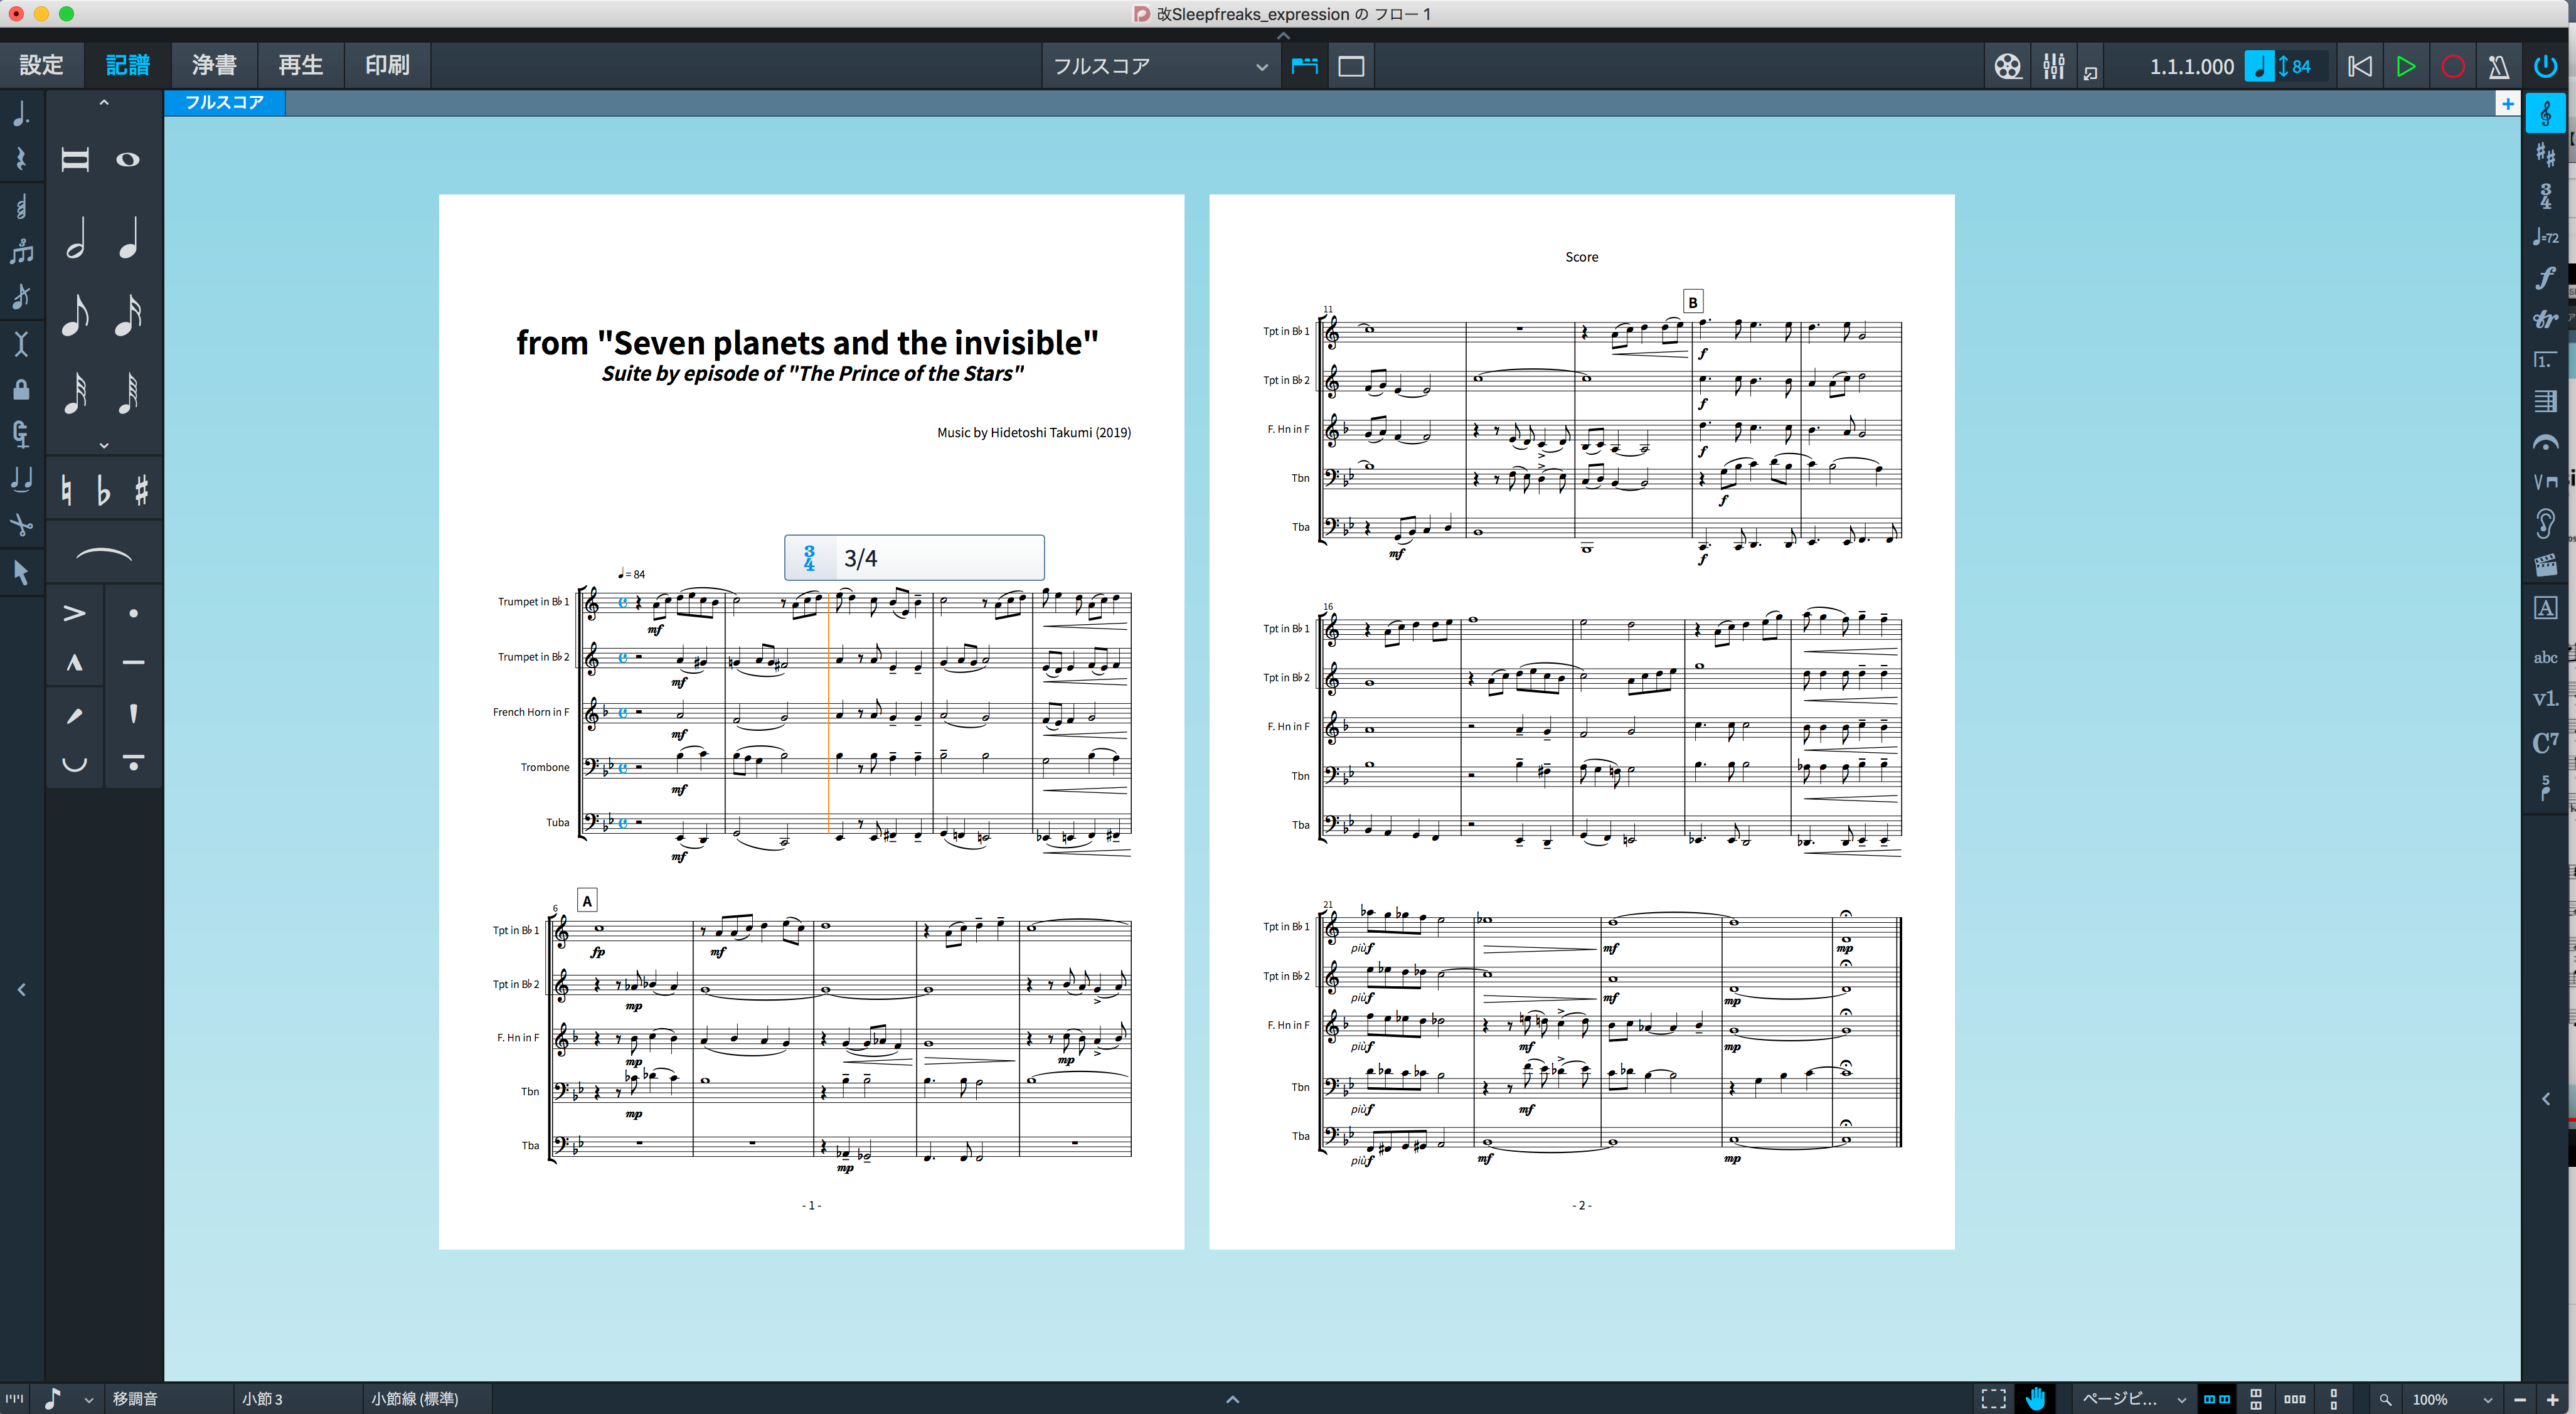The image size is (2576, 1414).
Task: Insert a slur
Action: tap(104, 555)
